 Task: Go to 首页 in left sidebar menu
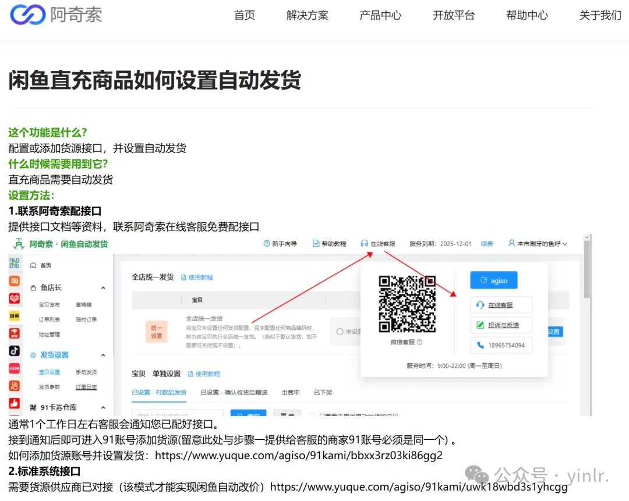[46, 265]
